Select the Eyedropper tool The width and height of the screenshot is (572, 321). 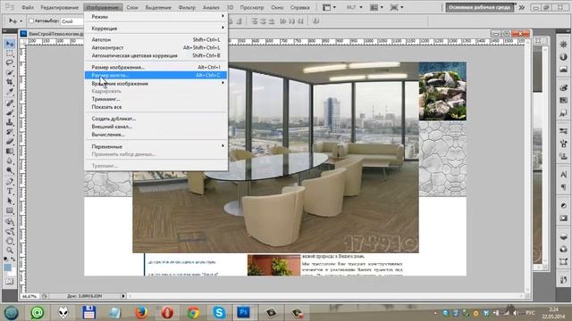pyautogui.click(x=10, y=92)
